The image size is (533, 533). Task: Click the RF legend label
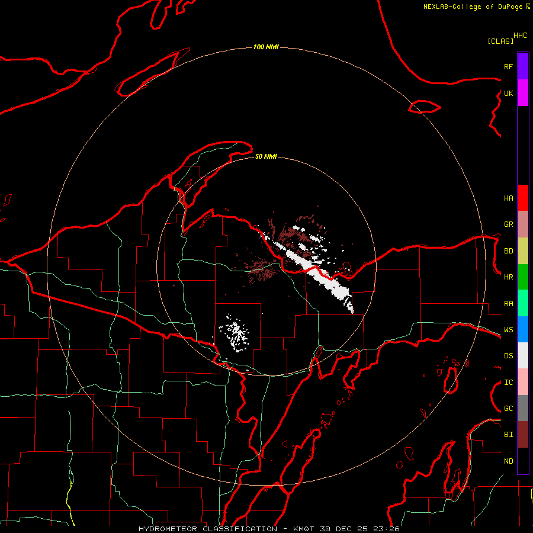click(508, 66)
